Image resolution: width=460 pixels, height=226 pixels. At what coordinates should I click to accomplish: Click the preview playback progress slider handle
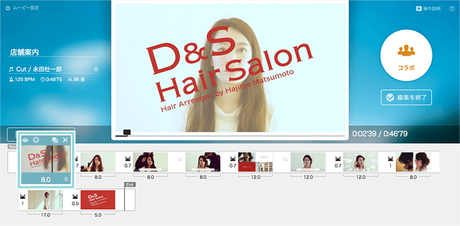tap(127, 132)
